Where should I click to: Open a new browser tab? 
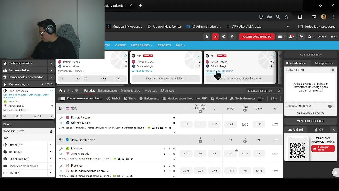point(140,5)
